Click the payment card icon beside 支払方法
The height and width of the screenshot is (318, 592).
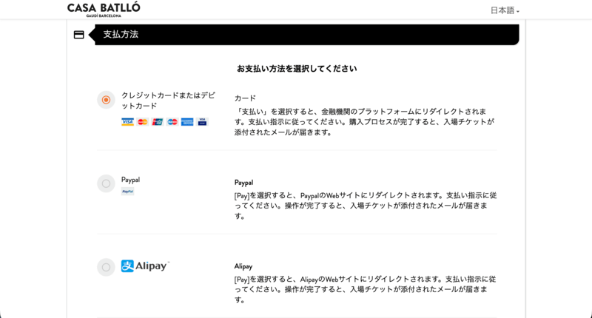78,35
